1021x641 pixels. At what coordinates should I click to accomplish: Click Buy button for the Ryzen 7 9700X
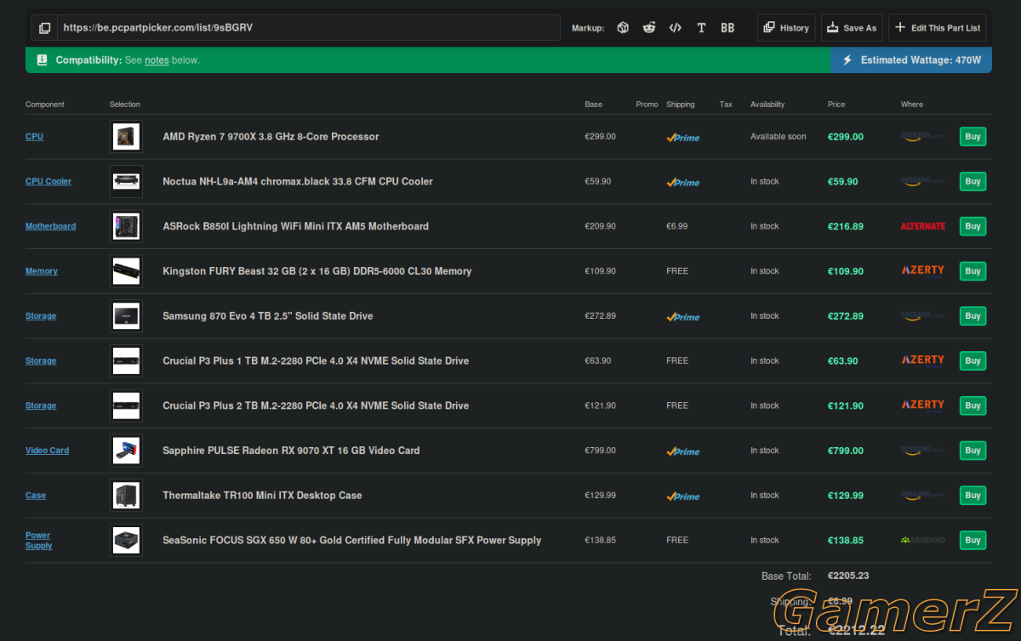(973, 137)
